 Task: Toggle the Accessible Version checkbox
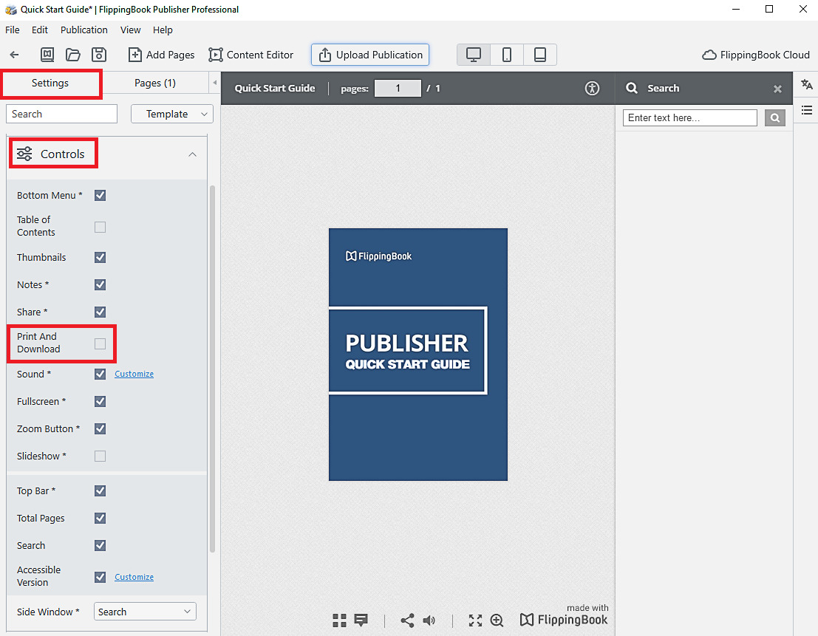point(100,577)
